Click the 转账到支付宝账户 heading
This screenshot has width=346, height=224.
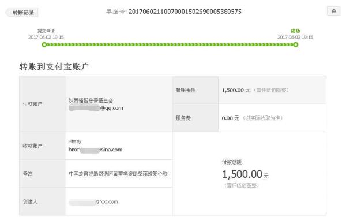[x=54, y=66]
